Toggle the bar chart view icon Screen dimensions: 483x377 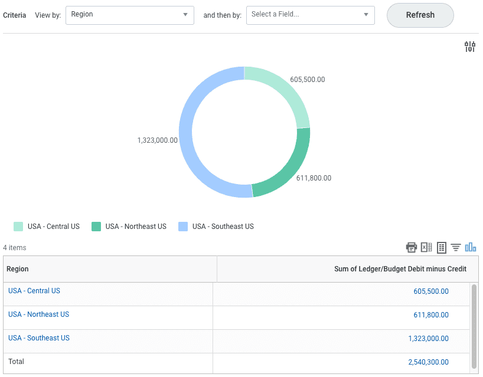[471, 247]
